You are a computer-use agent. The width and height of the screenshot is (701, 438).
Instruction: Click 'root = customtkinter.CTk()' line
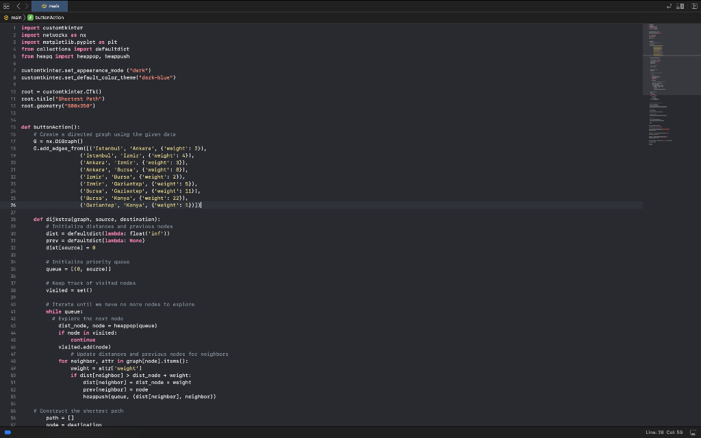[61, 92]
